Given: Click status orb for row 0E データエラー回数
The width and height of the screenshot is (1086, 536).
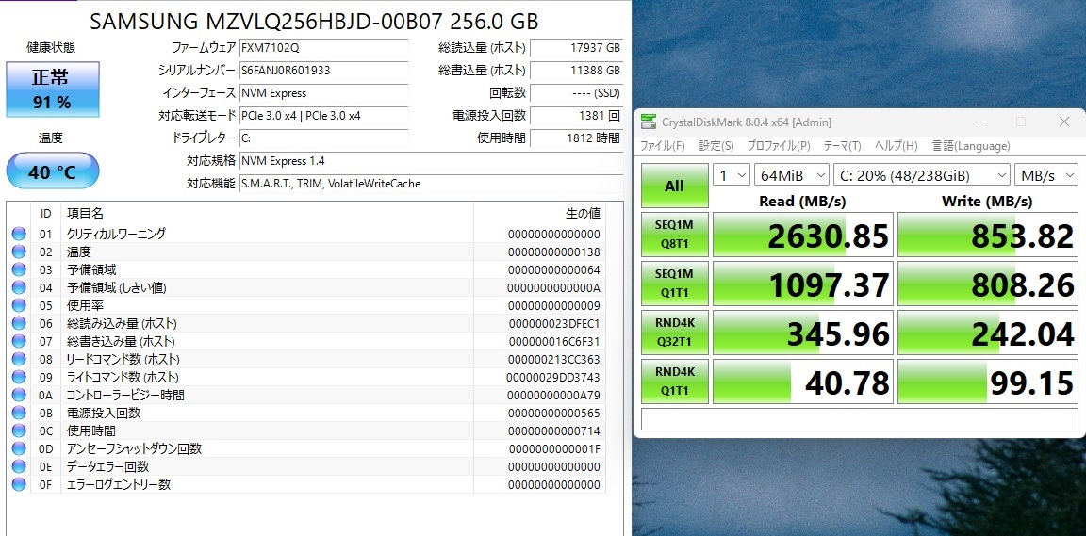Looking at the screenshot, I should 19,466.
